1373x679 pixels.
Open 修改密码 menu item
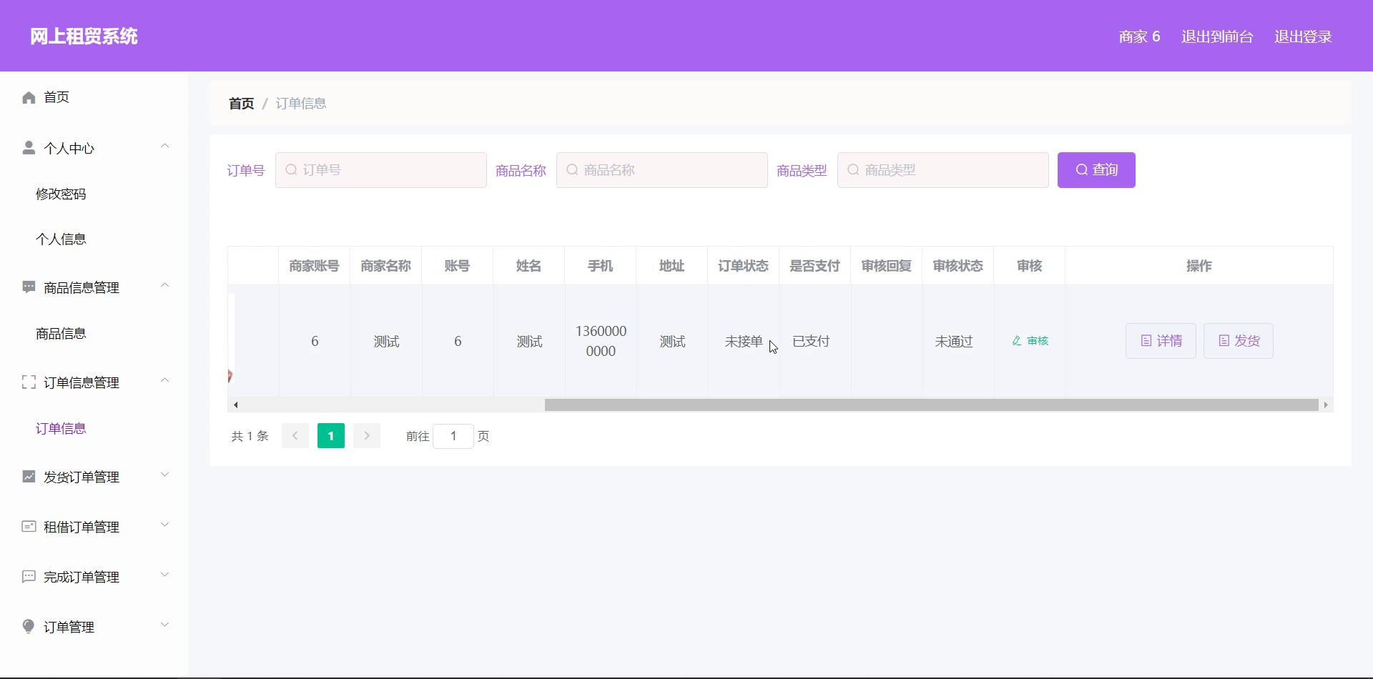(61, 194)
